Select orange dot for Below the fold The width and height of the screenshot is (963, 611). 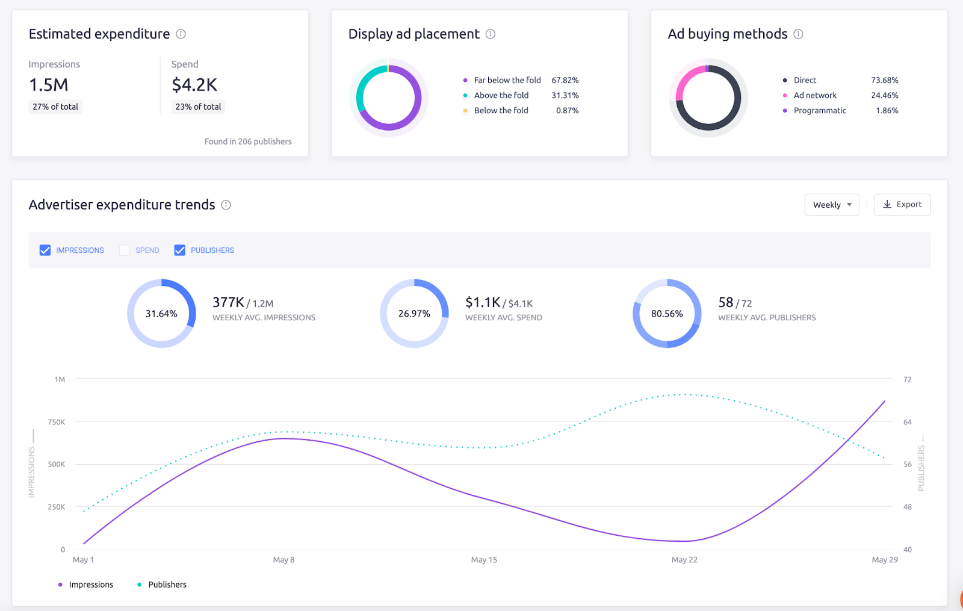465,111
